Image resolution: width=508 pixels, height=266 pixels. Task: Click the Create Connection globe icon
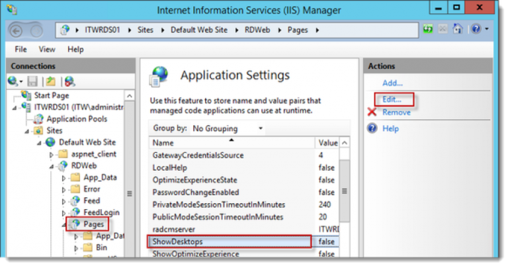[x=13, y=81]
